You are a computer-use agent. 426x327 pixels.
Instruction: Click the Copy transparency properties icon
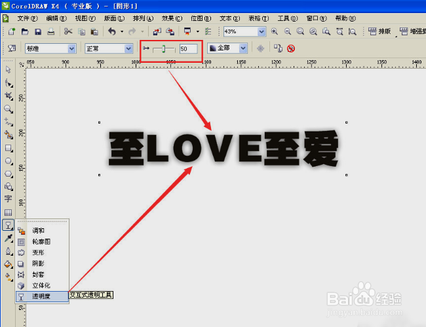point(278,48)
